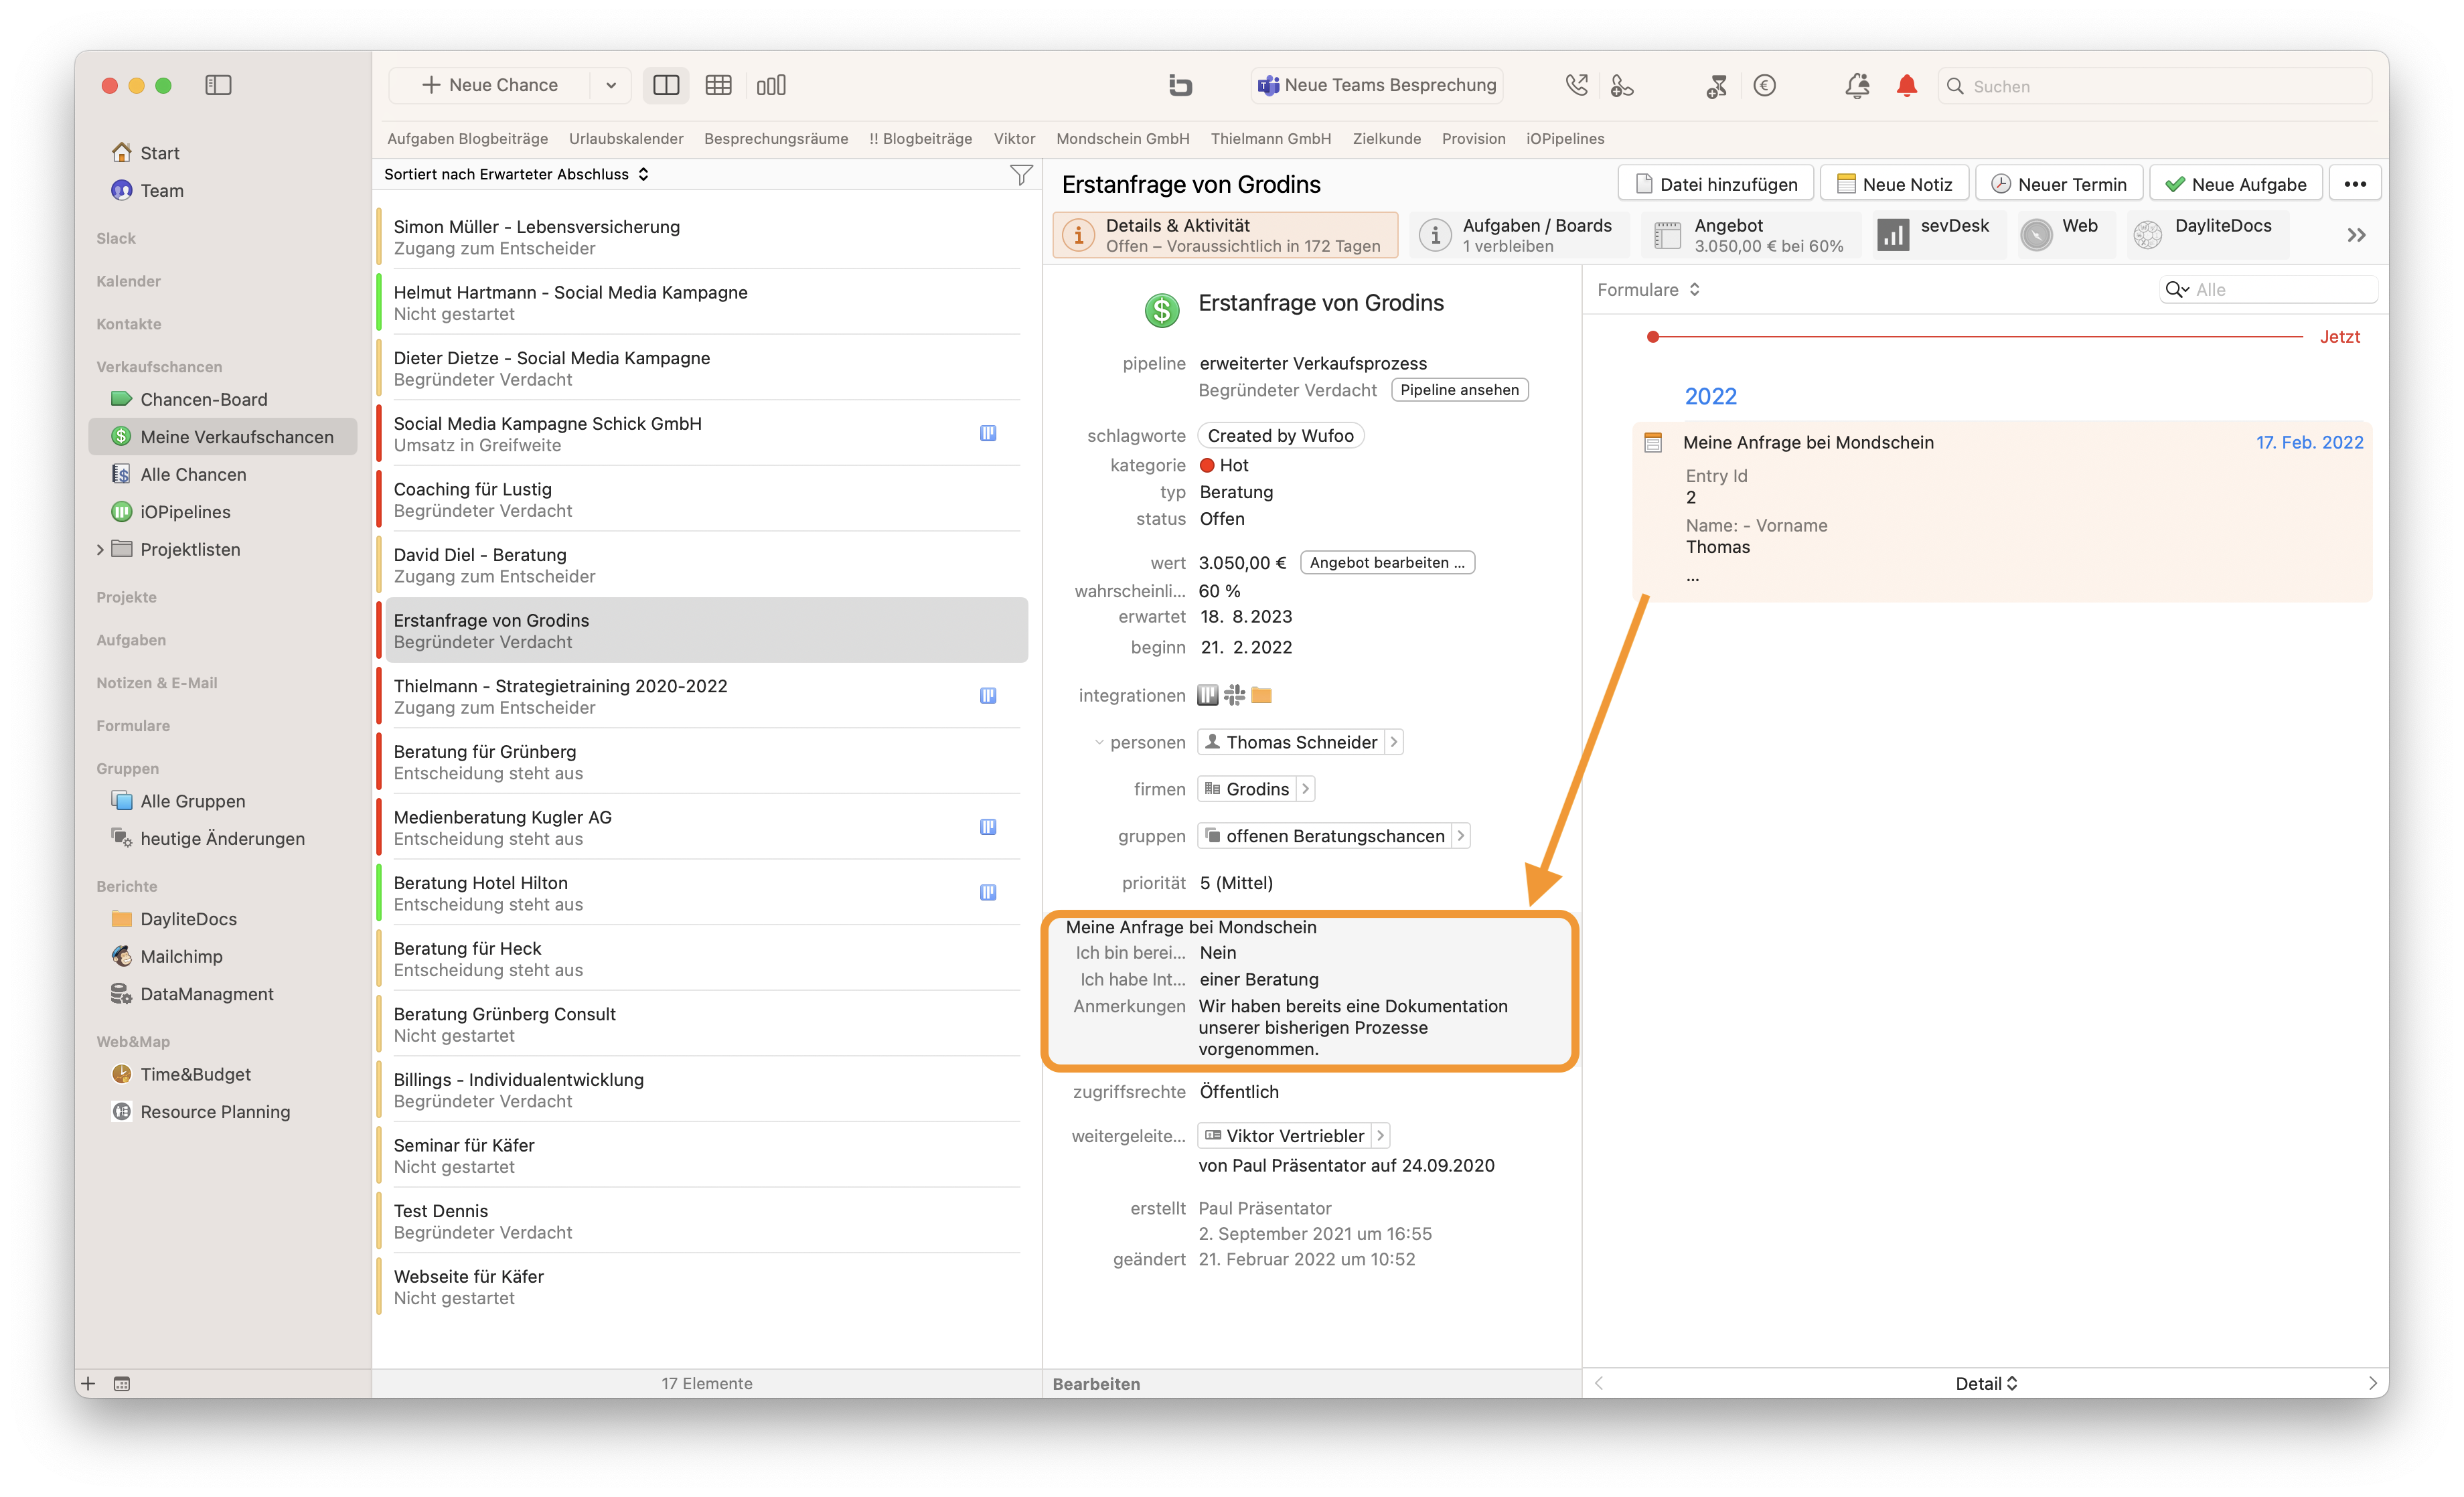
Task: Open the DayliteDocs report folder
Action: pos(188,918)
